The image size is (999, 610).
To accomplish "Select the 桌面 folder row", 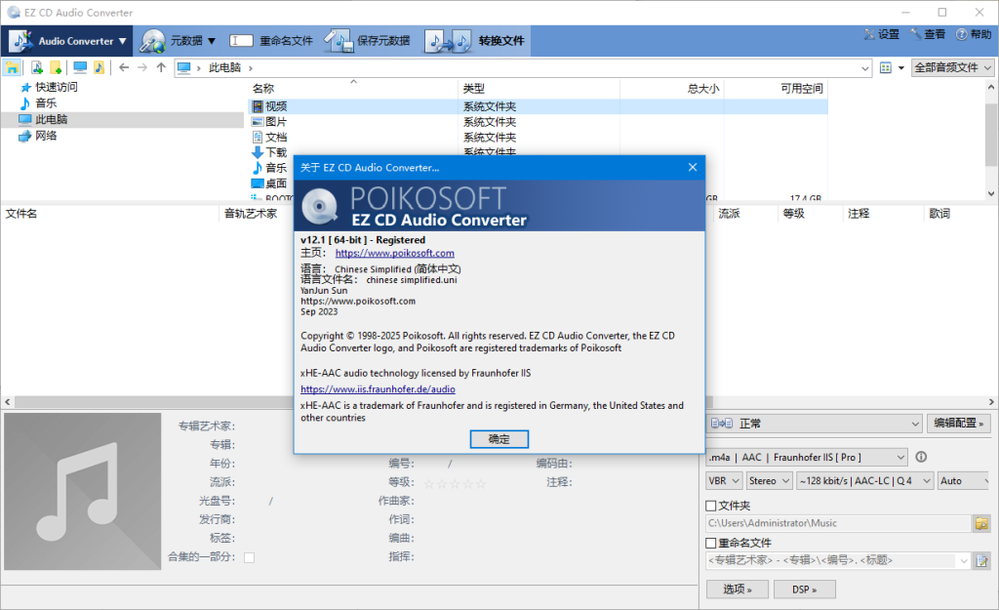I will 274,183.
